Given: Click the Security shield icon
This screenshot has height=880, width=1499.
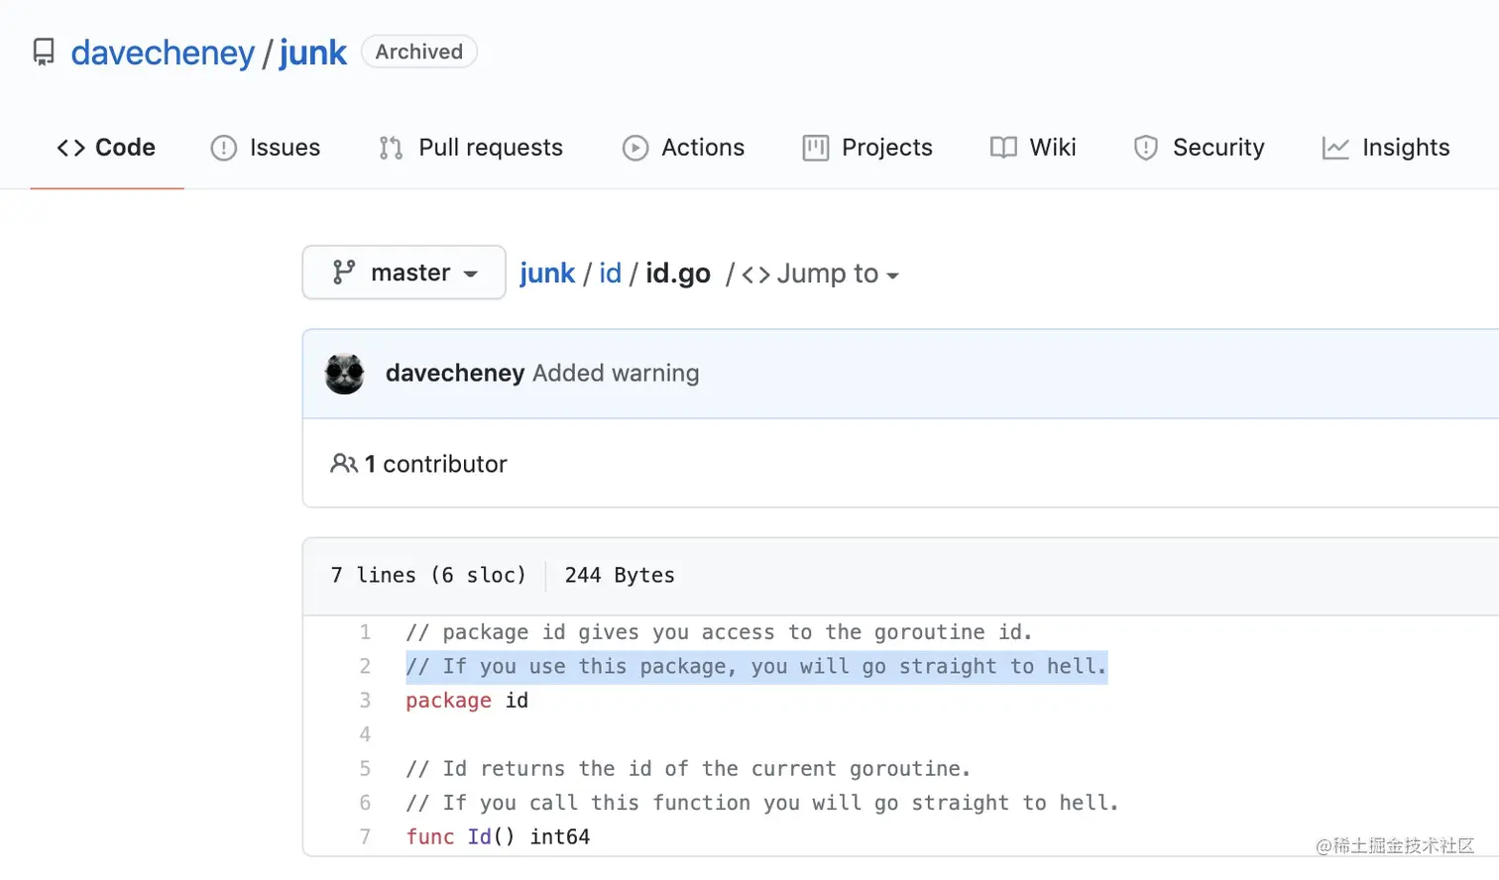Looking at the screenshot, I should point(1146,148).
